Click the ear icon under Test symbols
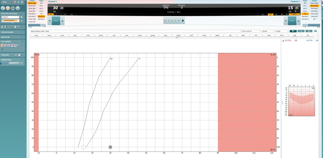Image resolution: width=323 pixels, height=158 pixels. [2, 49]
